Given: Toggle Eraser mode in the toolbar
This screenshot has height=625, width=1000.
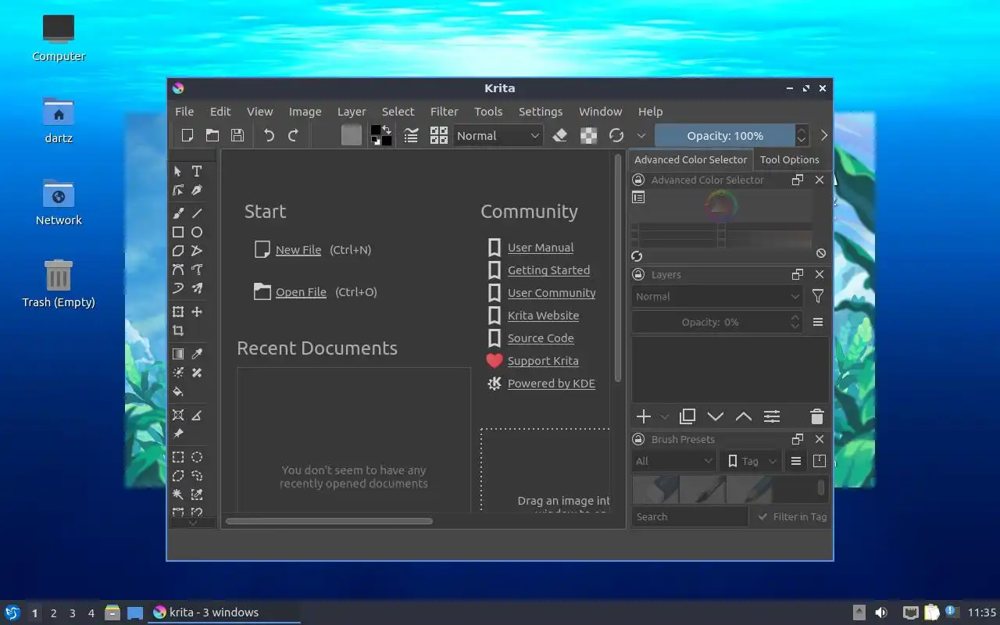Looking at the screenshot, I should pyautogui.click(x=559, y=135).
